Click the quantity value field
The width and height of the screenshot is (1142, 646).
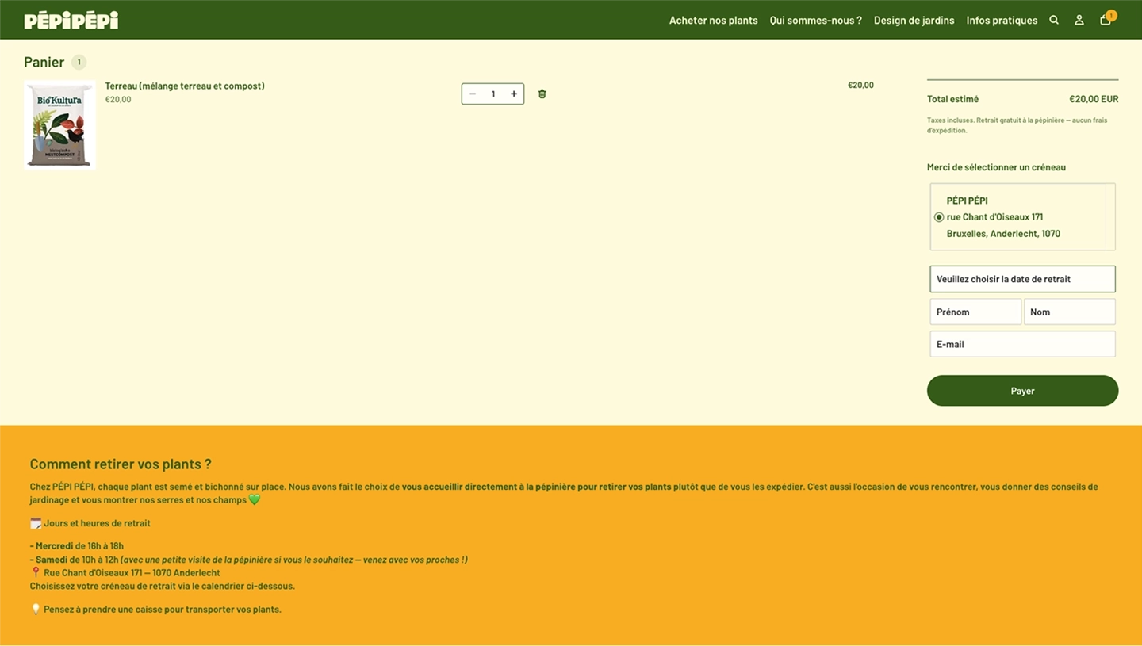point(493,94)
